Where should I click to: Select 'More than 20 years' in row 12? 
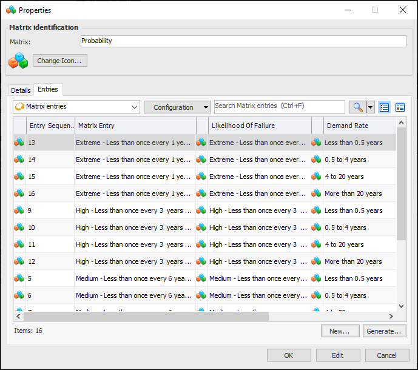pos(353,261)
